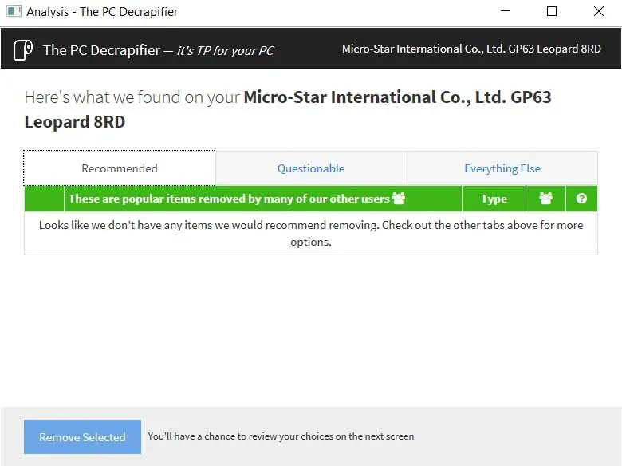Open the Everything Else tab
The height and width of the screenshot is (466, 622).
coord(502,168)
